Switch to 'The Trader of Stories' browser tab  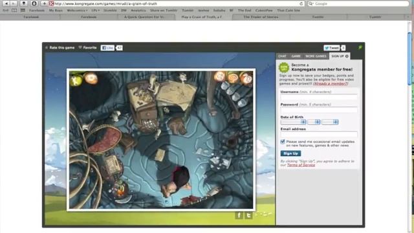click(x=261, y=17)
